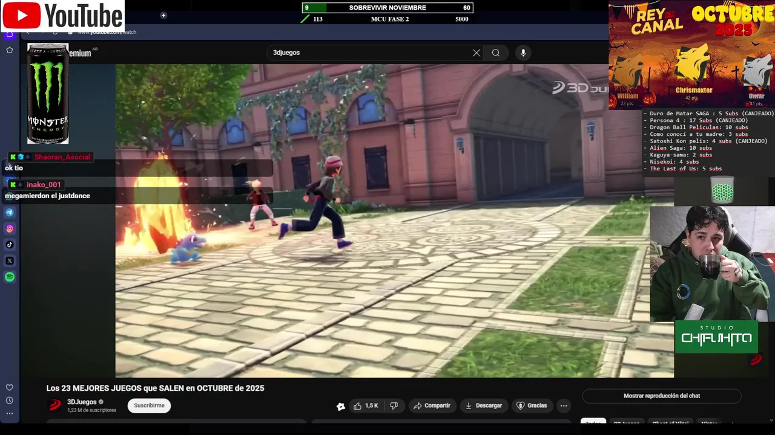775x435 pixels.
Task: Click chat message megamierdon el justdance
Action: pyautogui.click(x=47, y=196)
